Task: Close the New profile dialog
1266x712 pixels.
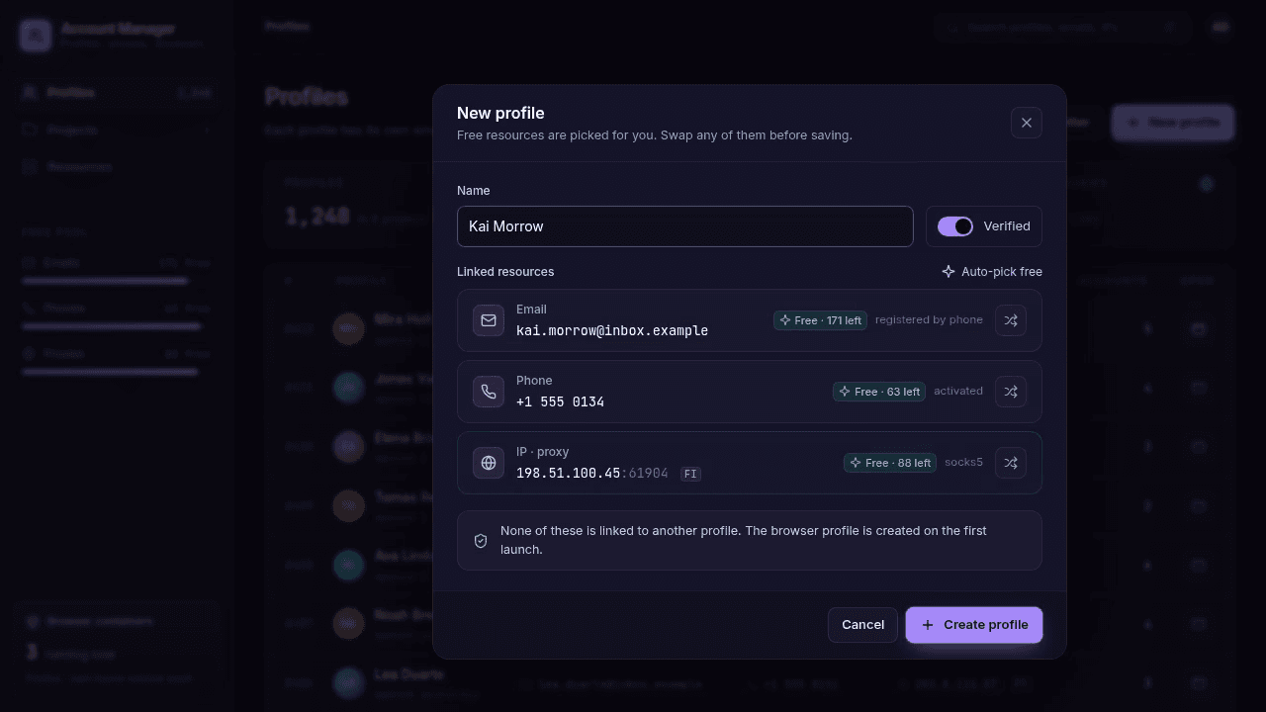Action: [1027, 123]
